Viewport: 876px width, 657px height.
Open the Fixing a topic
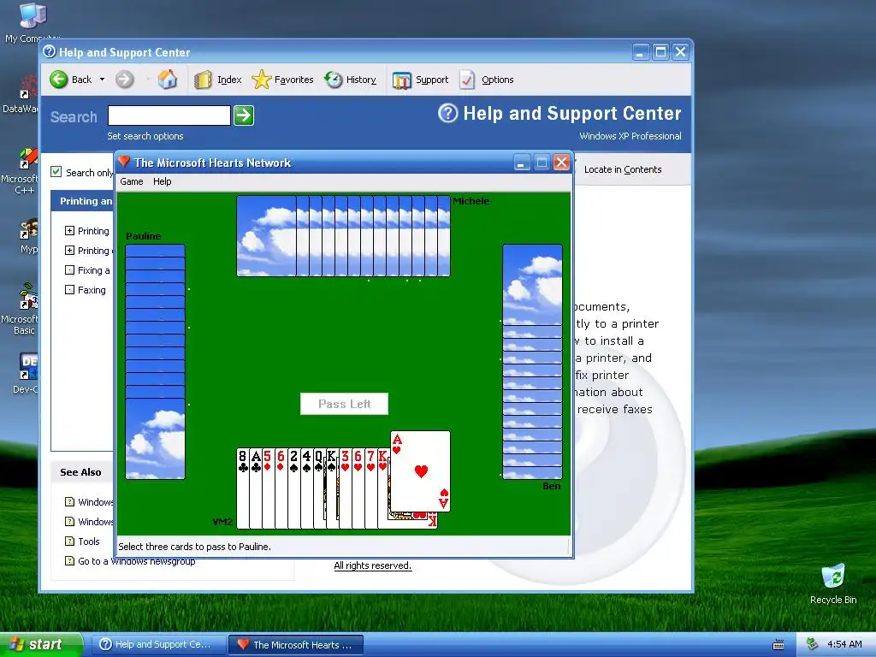click(93, 270)
